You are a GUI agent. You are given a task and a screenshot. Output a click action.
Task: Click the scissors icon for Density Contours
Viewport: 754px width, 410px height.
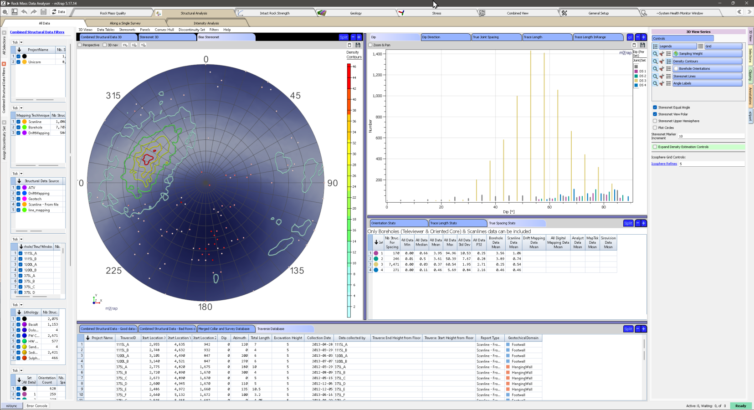pyautogui.click(x=662, y=61)
